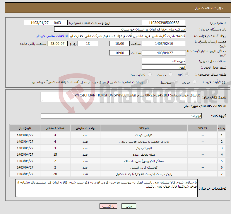Screen dimensions: 231x214
Task: Click the delivery city اهواز field
Action: pyautogui.click(x=164, y=67)
